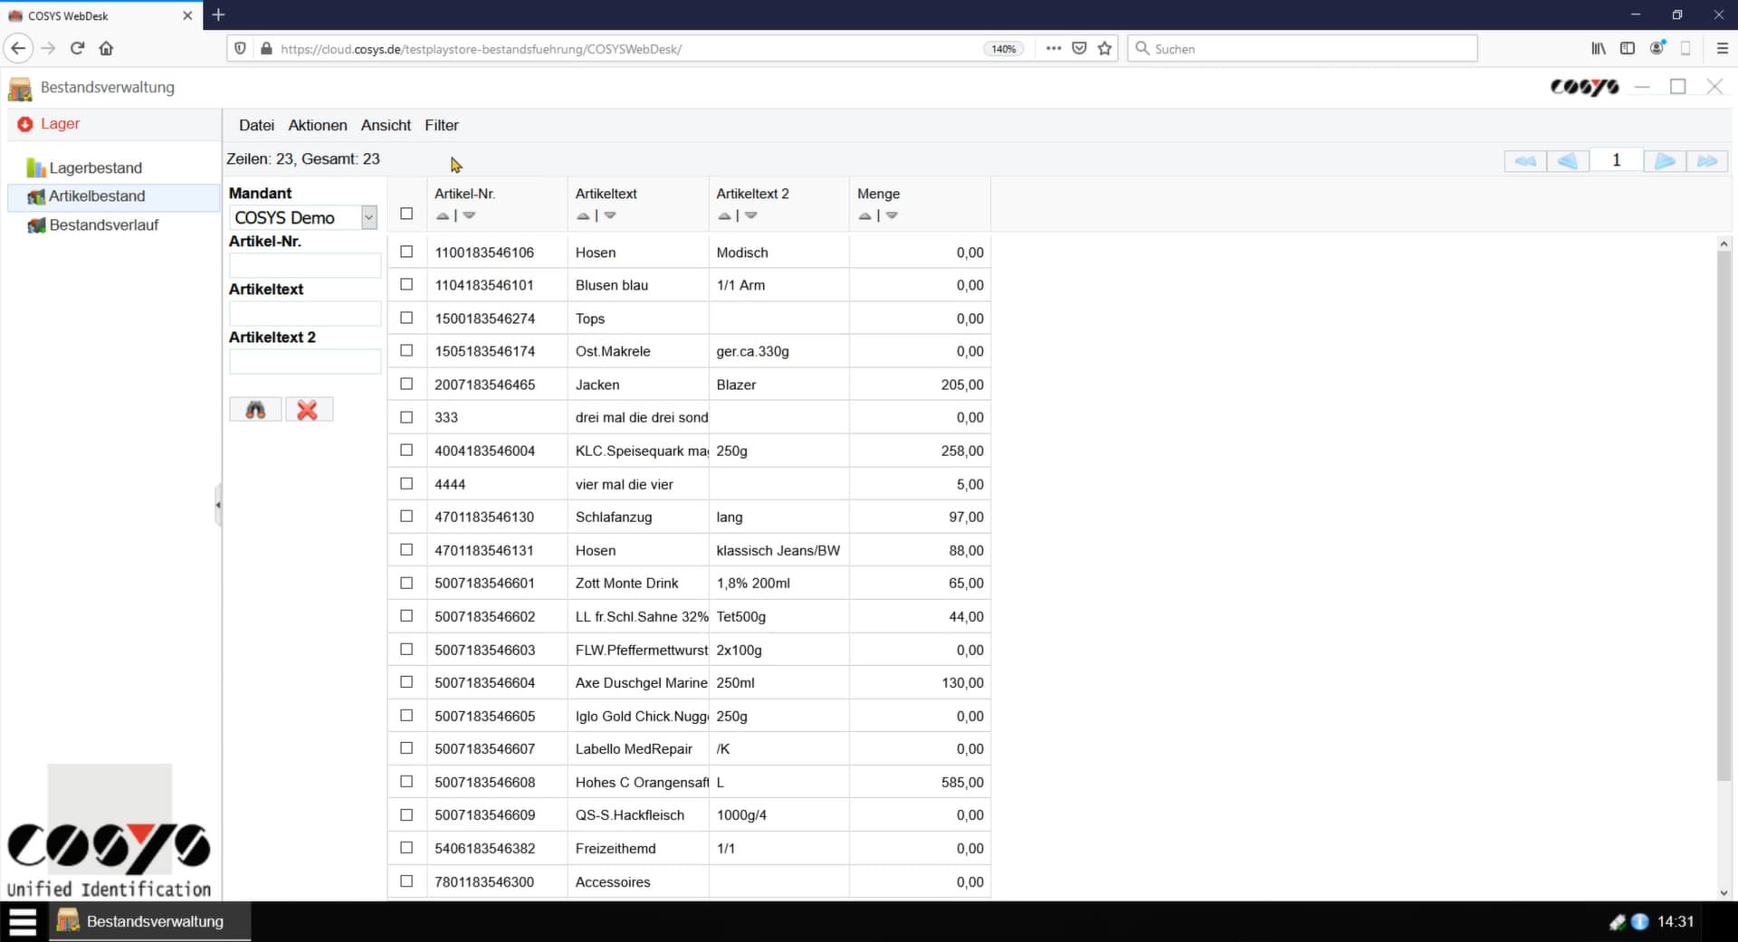
Task: Focus Artikeltext filter input field
Action: (305, 313)
